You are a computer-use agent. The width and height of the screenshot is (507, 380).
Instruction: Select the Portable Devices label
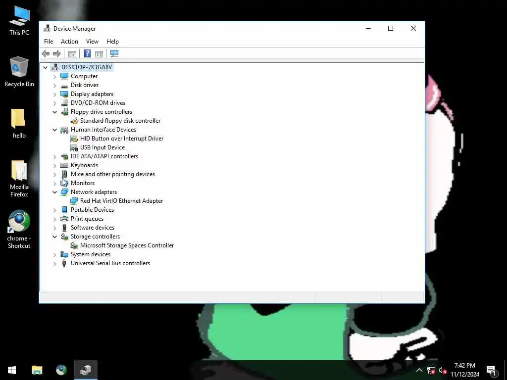[93, 210]
